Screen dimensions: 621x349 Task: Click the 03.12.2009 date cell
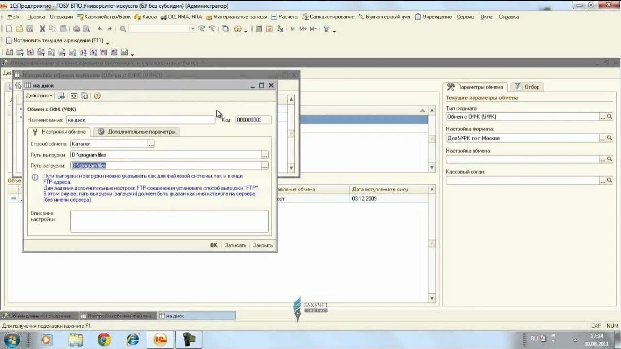coord(389,199)
